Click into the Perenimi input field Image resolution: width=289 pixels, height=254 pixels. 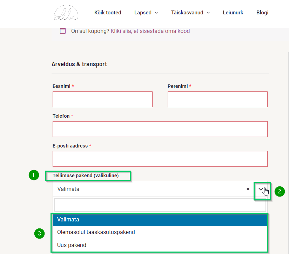click(217, 99)
